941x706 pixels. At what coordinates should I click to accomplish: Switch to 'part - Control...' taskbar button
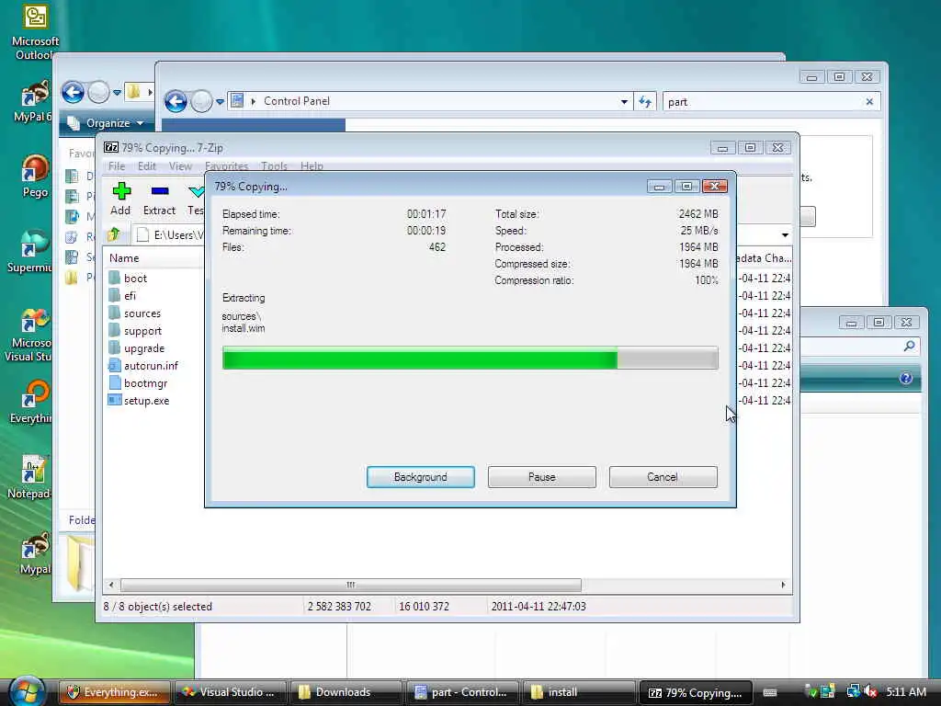pos(462,692)
